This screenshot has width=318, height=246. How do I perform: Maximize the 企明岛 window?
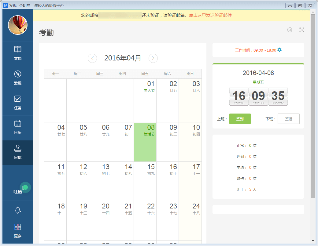pyautogui.click(x=300, y=6)
